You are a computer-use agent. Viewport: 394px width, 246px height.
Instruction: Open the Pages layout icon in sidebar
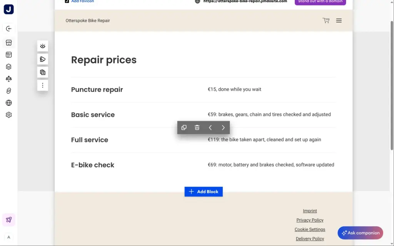(9, 55)
